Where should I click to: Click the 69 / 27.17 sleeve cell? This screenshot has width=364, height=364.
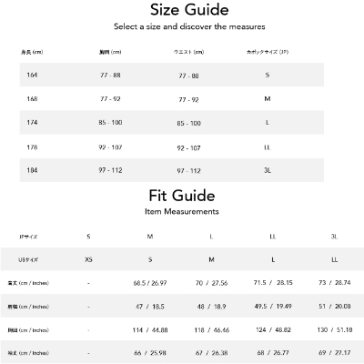334,353
